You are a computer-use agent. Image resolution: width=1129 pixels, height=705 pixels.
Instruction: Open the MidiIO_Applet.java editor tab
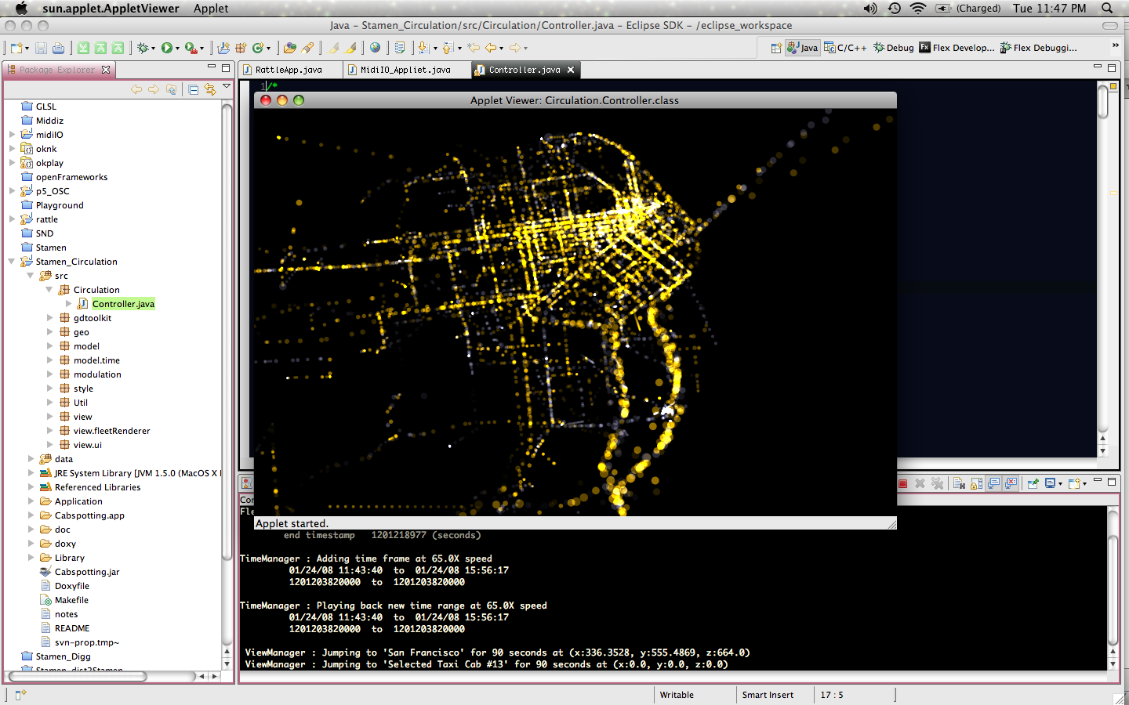(x=405, y=70)
